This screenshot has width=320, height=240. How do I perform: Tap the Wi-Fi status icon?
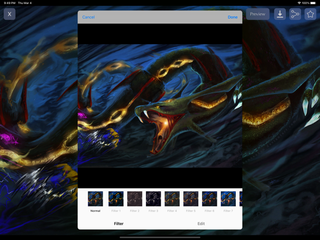coord(299,3)
